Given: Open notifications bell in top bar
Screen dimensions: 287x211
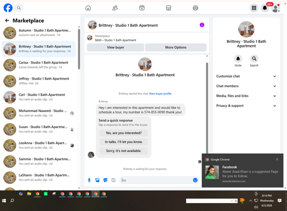Looking at the screenshot, I should (x=265, y=8).
